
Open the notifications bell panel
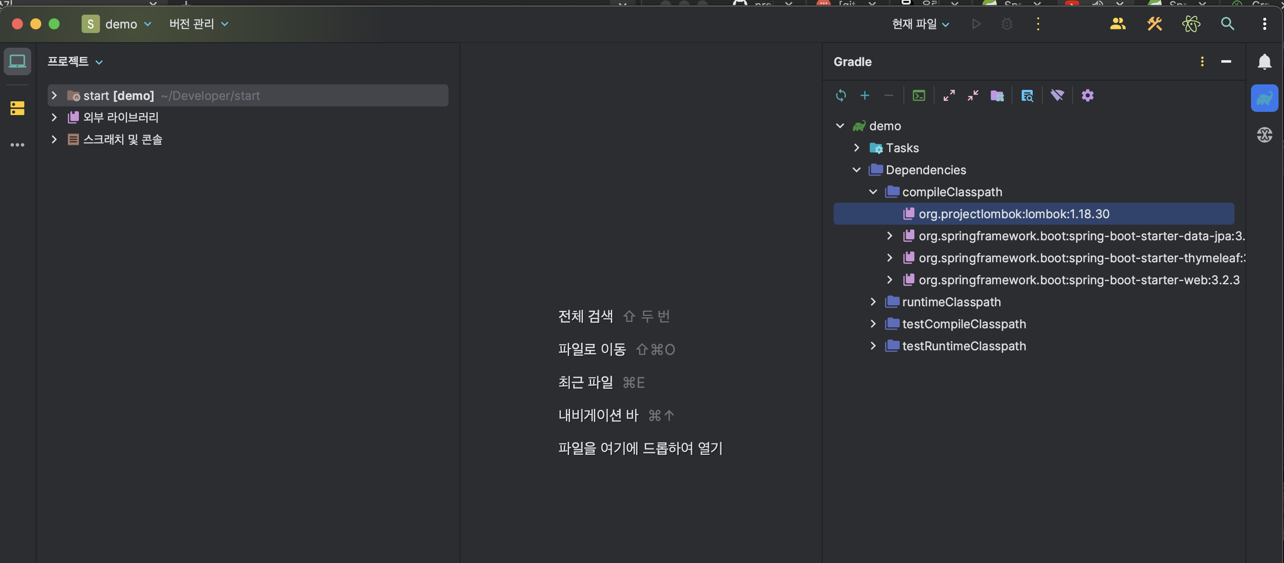coord(1264,62)
